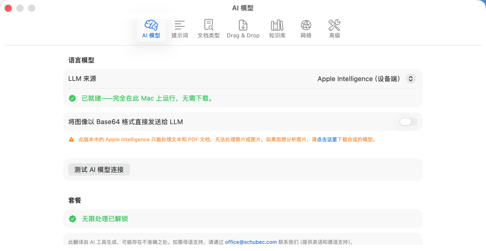
Task: Open the 高级 wrench and screwdriver icon
Action: (334, 25)
